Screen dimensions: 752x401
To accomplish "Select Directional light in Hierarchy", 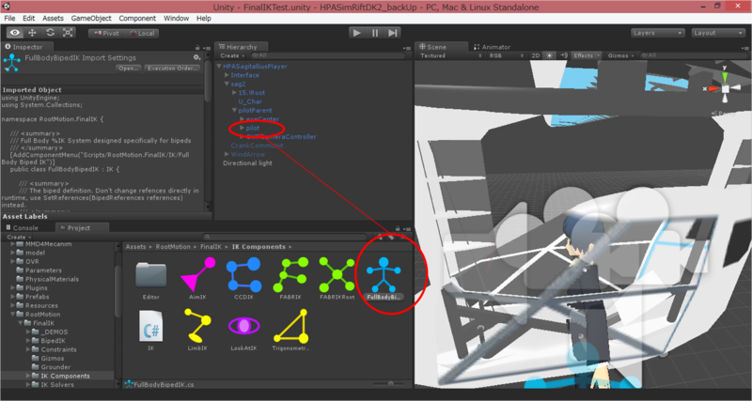I will pos(247,163).
